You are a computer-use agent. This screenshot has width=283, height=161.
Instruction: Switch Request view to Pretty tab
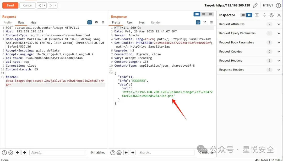click(8, 22)
